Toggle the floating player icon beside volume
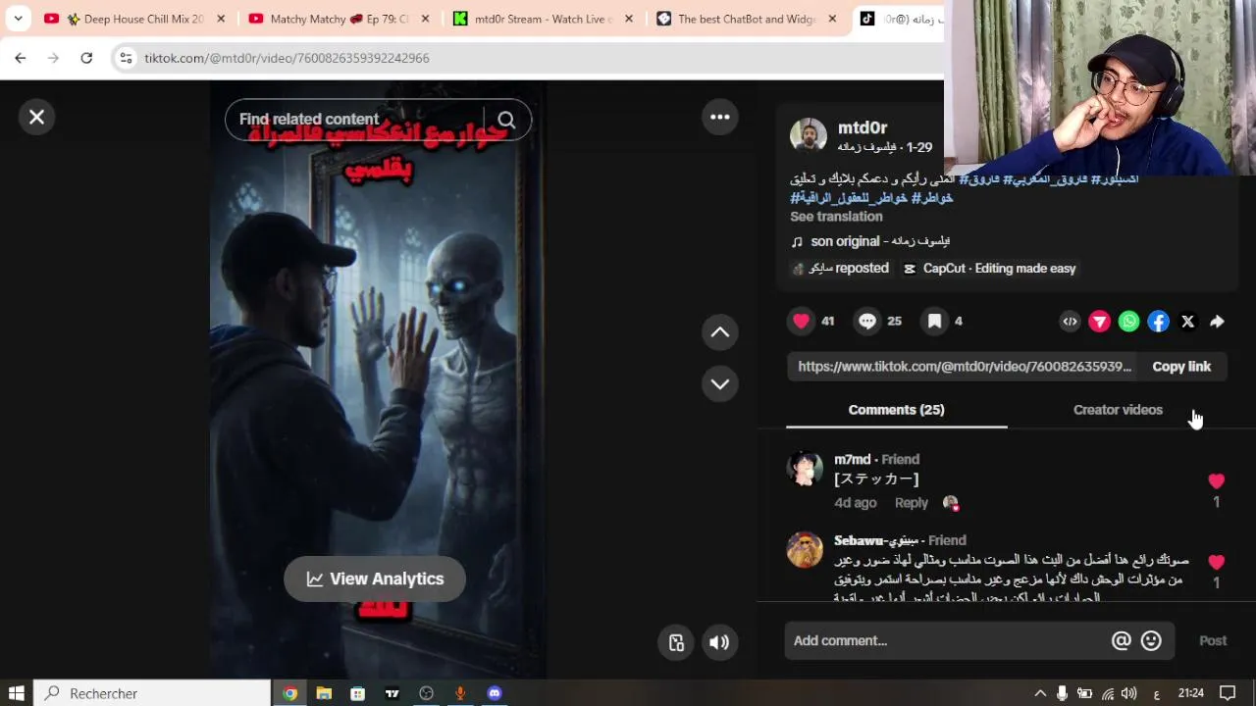 pyautogui.click(x=676, y=642)
